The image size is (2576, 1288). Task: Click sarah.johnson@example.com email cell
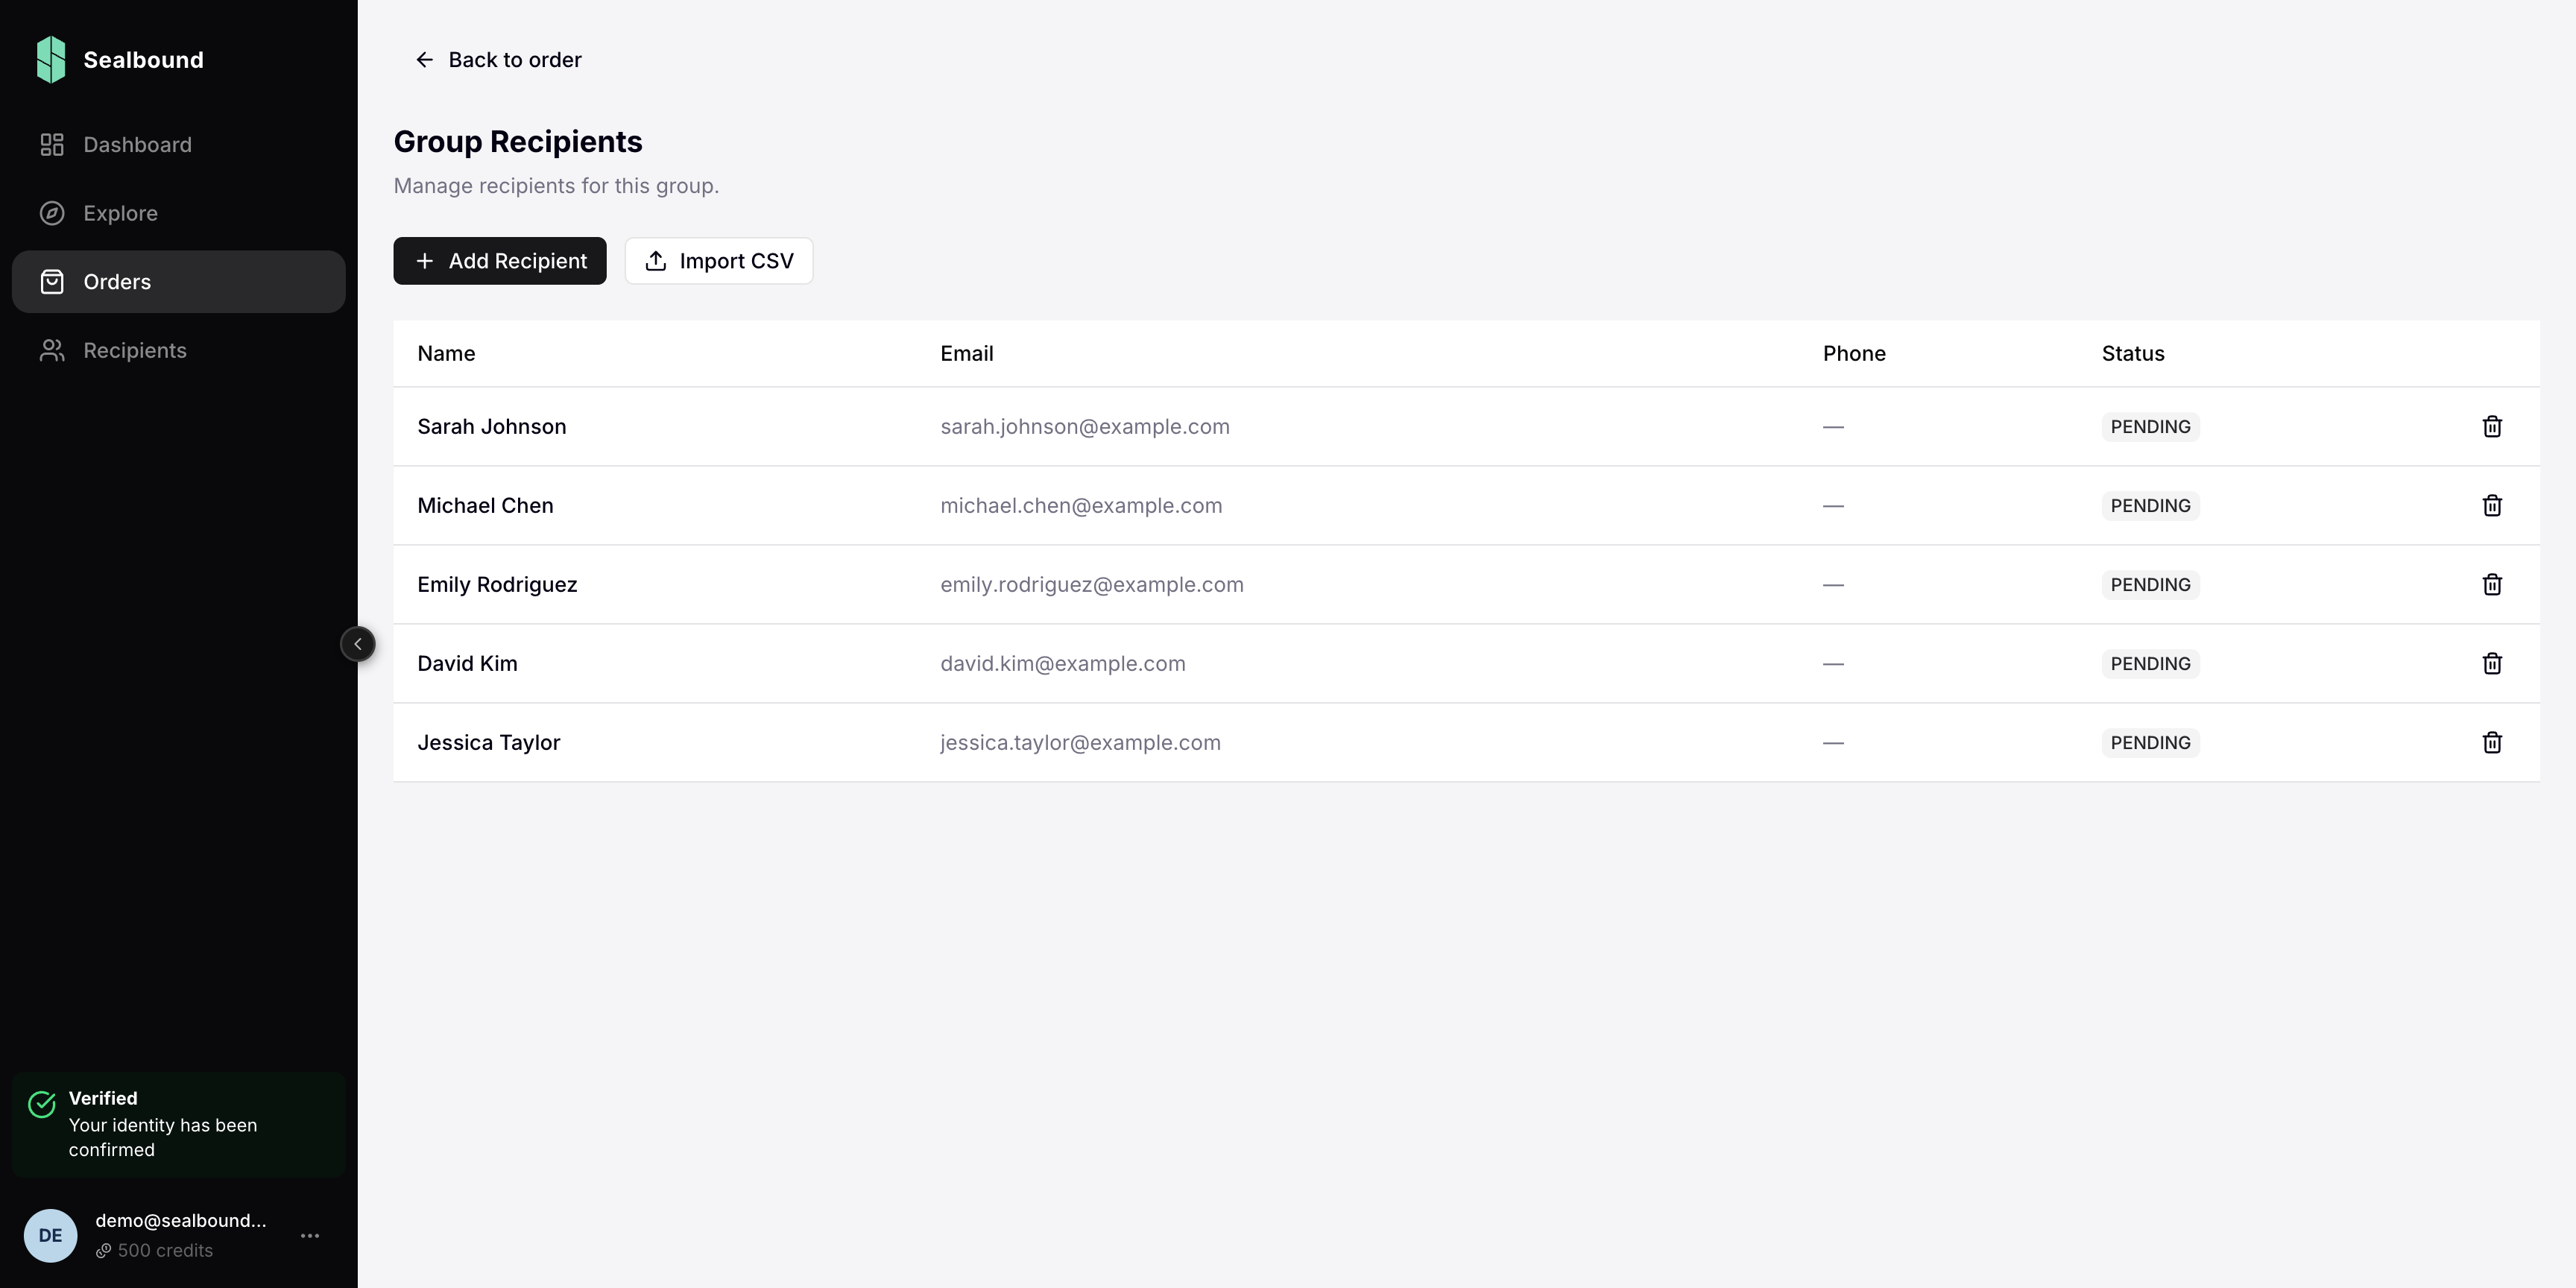pyautogui.click(x=1084, y=427)
